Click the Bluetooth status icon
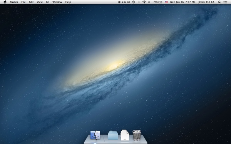 [x=139, y=2]
